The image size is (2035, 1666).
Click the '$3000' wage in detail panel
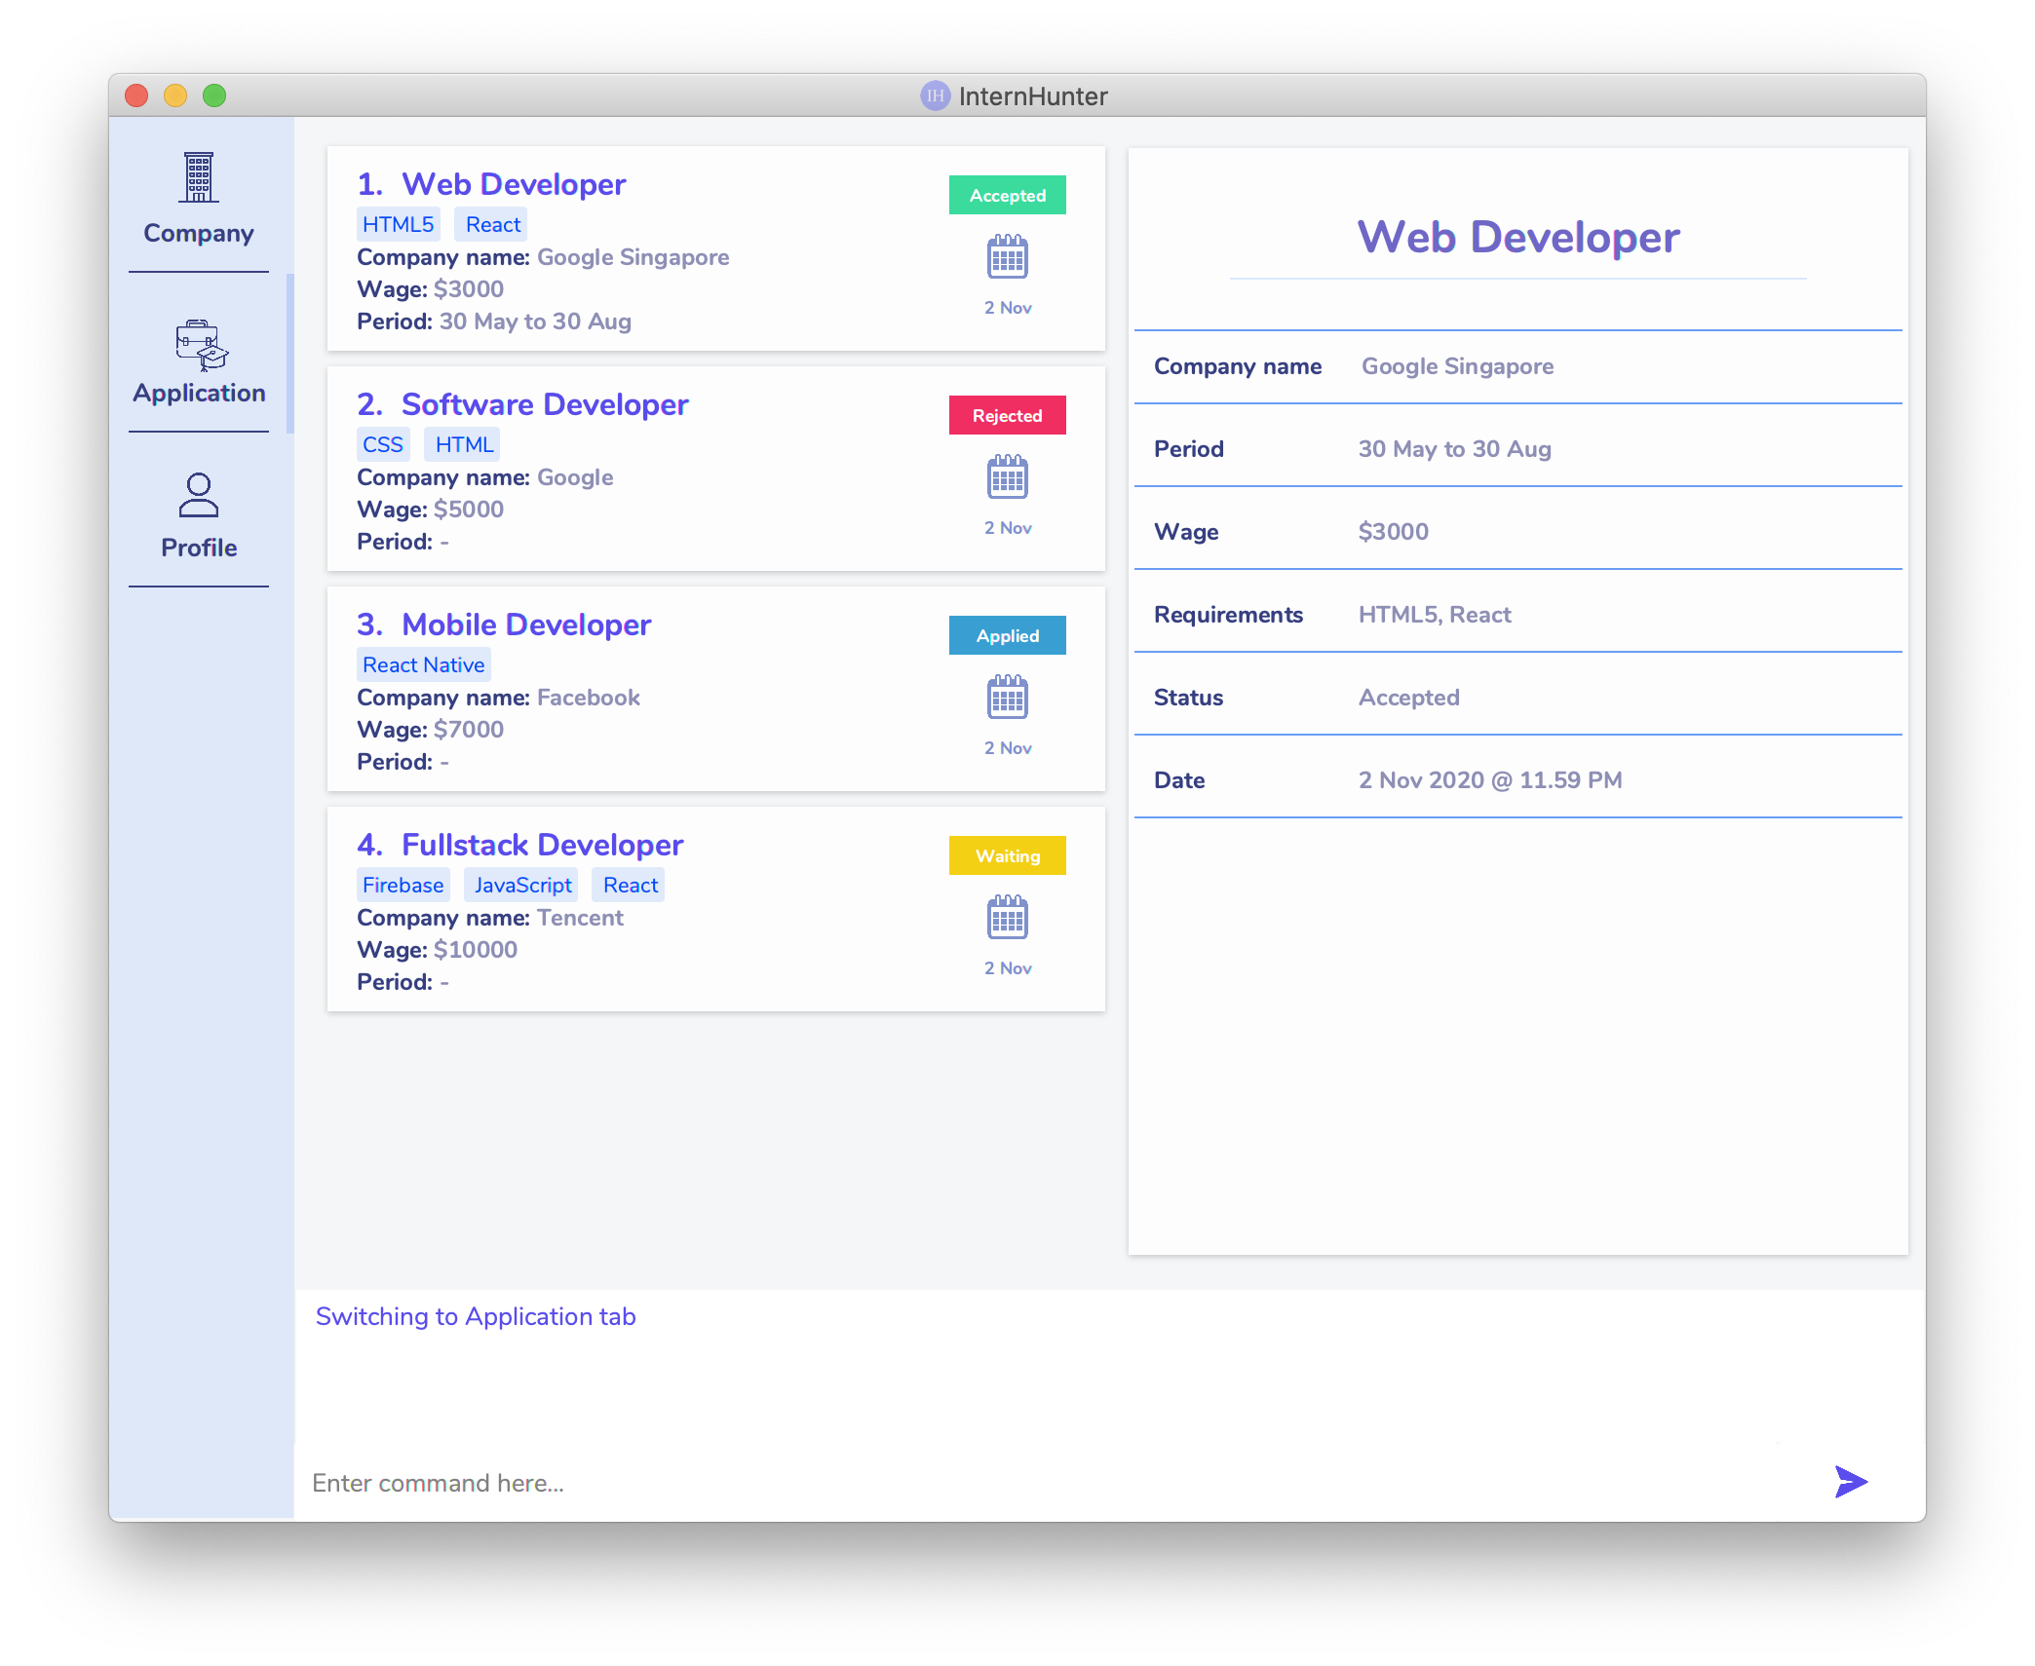(1394, 532)
